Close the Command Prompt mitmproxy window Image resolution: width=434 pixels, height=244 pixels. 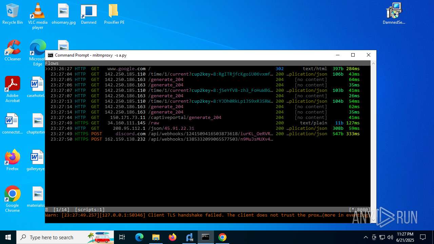[x=369, y=55]
